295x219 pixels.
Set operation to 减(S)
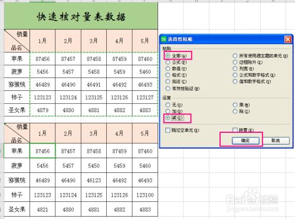[168, 118]
